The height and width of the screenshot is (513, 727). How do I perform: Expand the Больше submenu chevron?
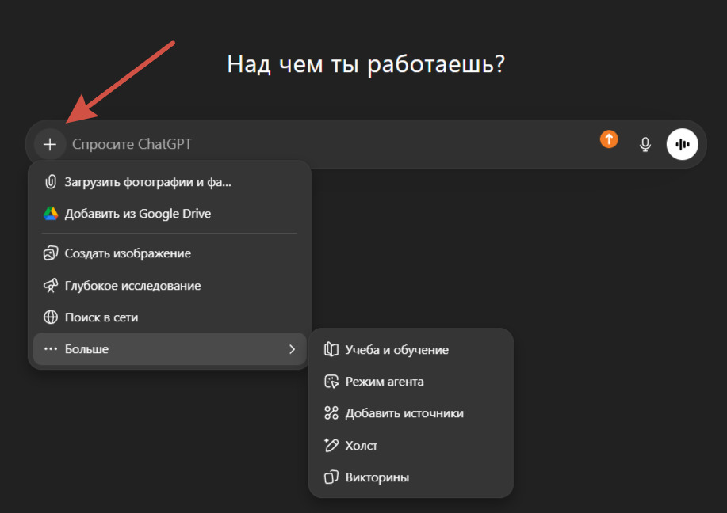292,349
